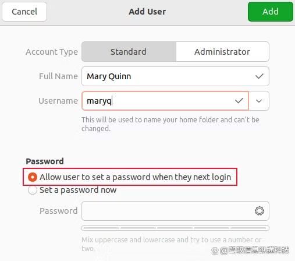Click the home folder hint text under Username
This screenshot has height=261, width=295.
[170, 124]
